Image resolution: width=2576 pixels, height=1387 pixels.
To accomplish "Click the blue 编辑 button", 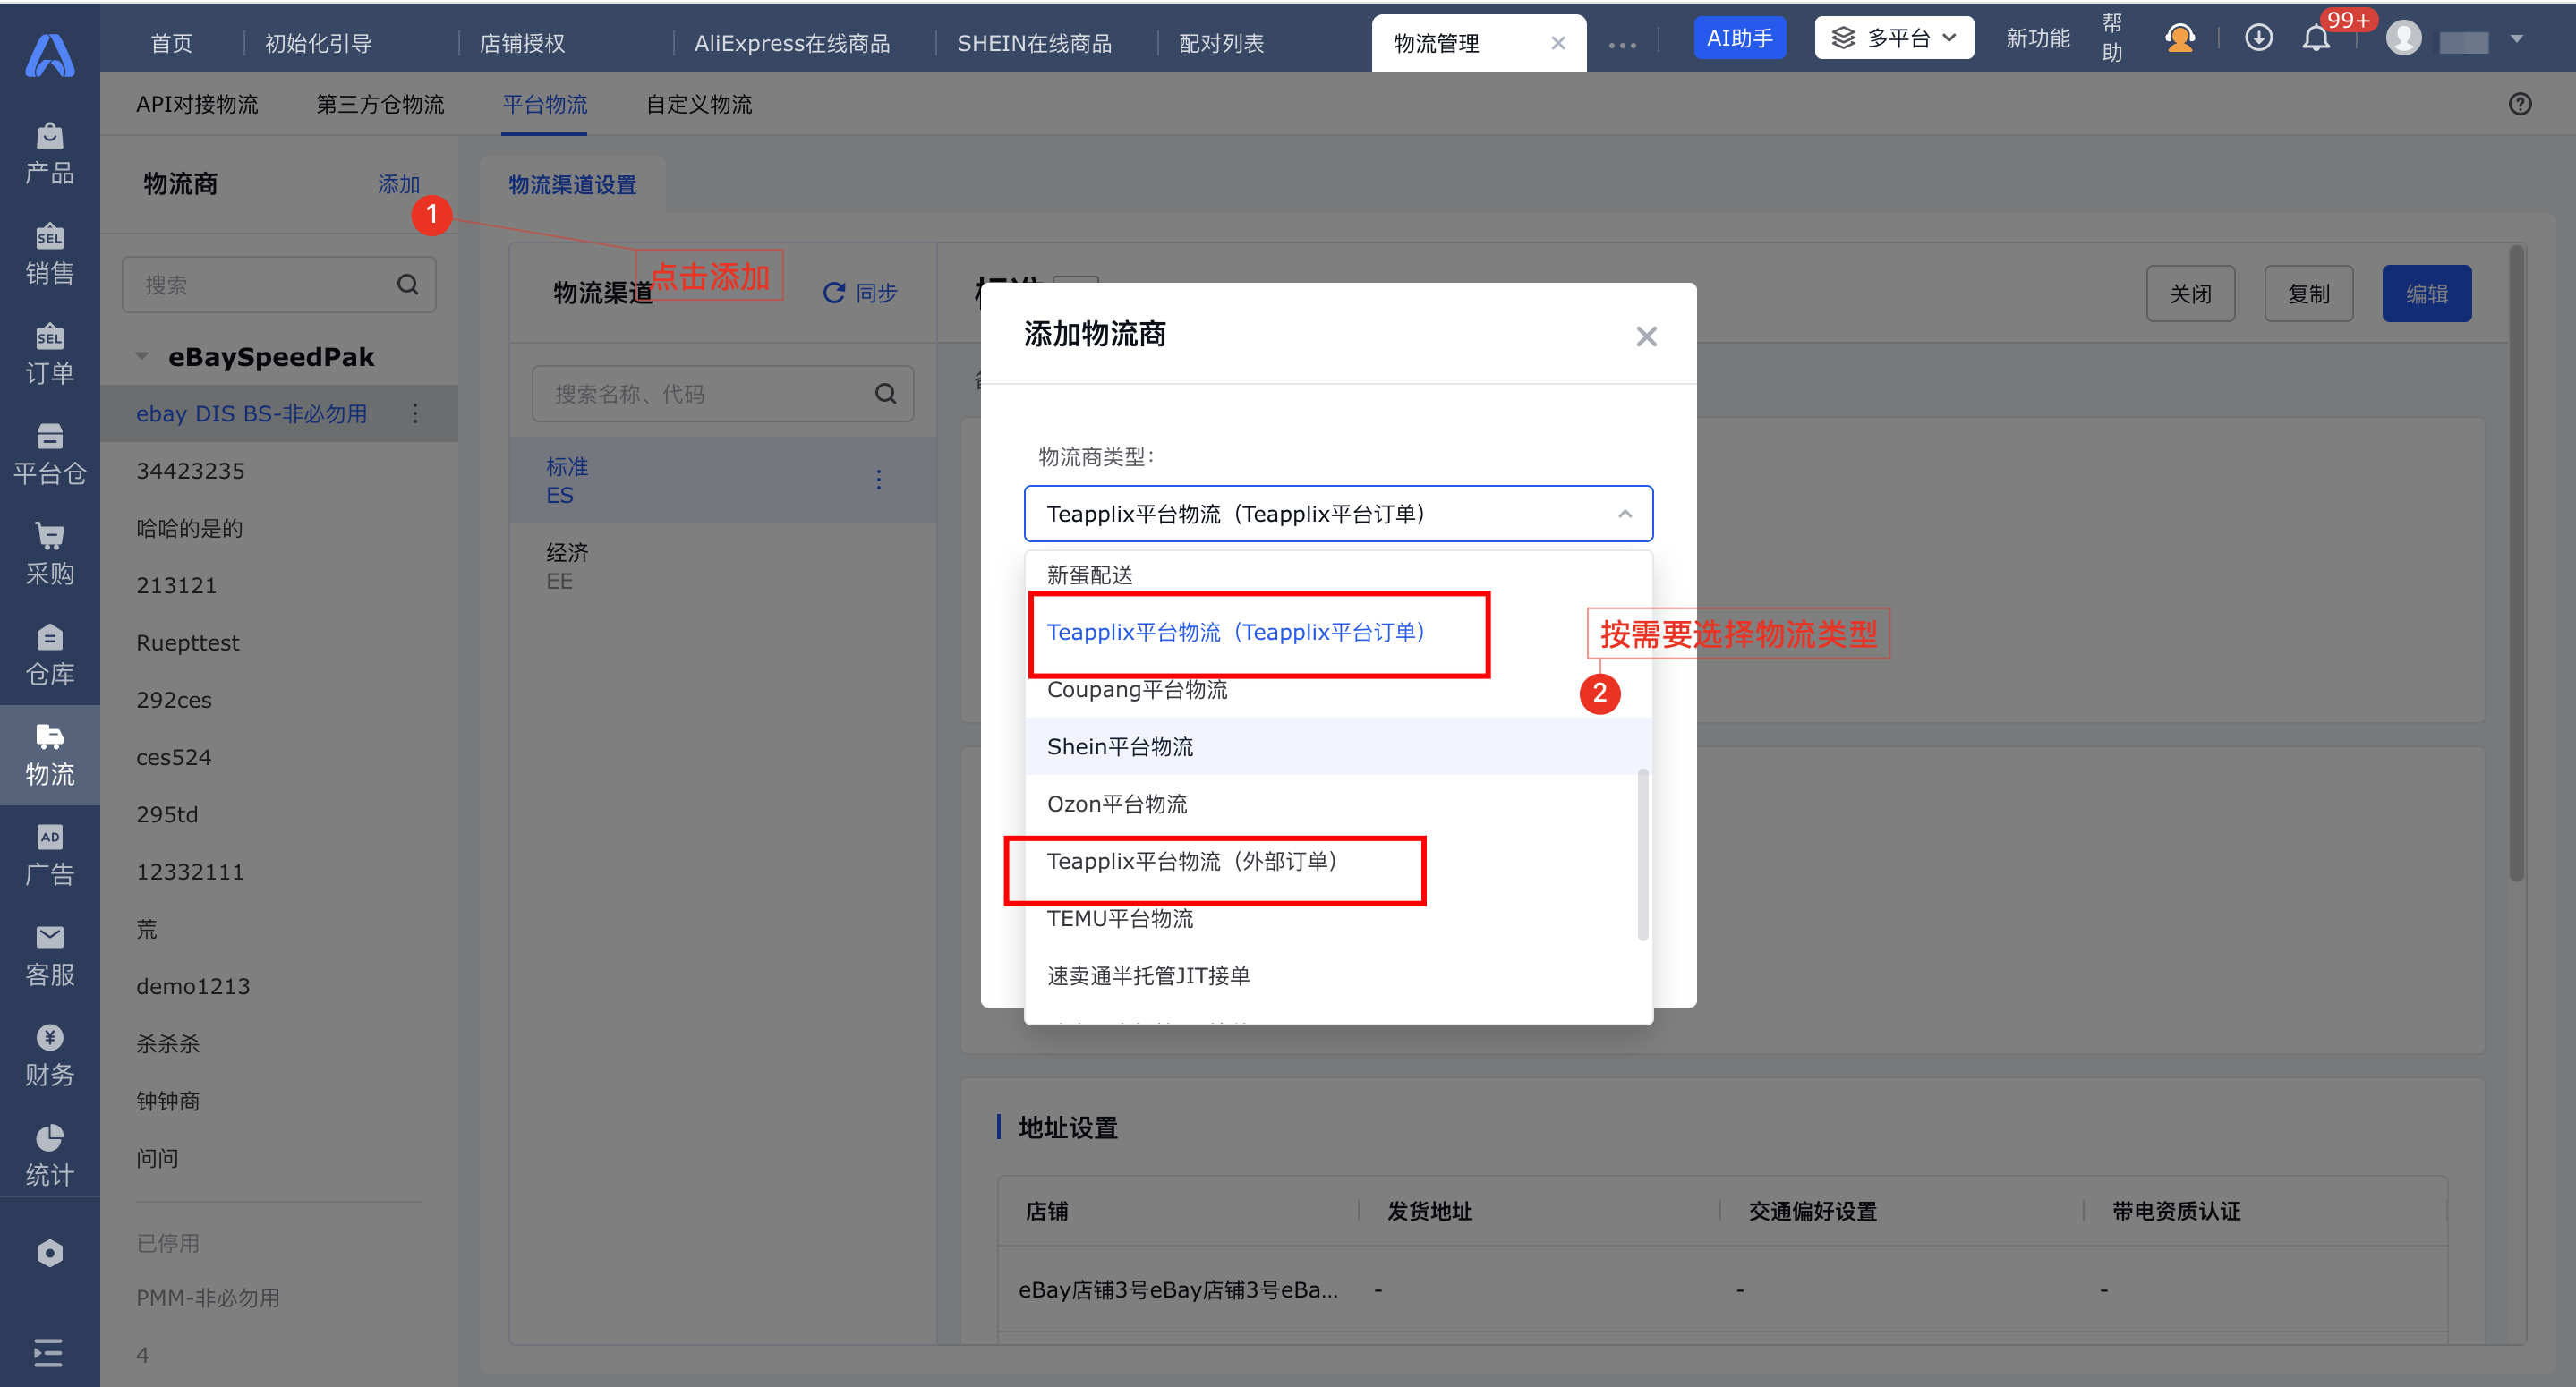I will pos(2426,293).
